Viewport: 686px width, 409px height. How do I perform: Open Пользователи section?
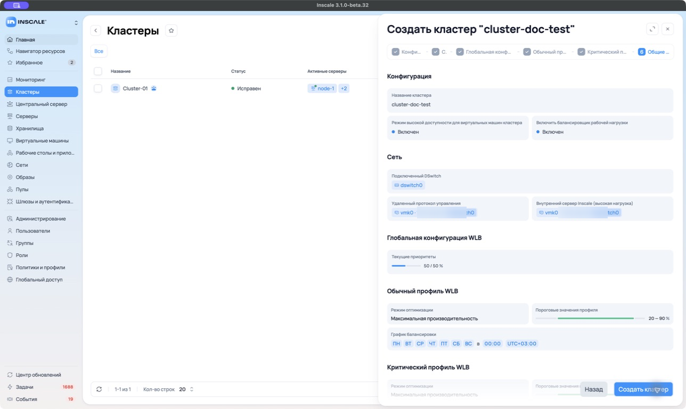[41, 231]
